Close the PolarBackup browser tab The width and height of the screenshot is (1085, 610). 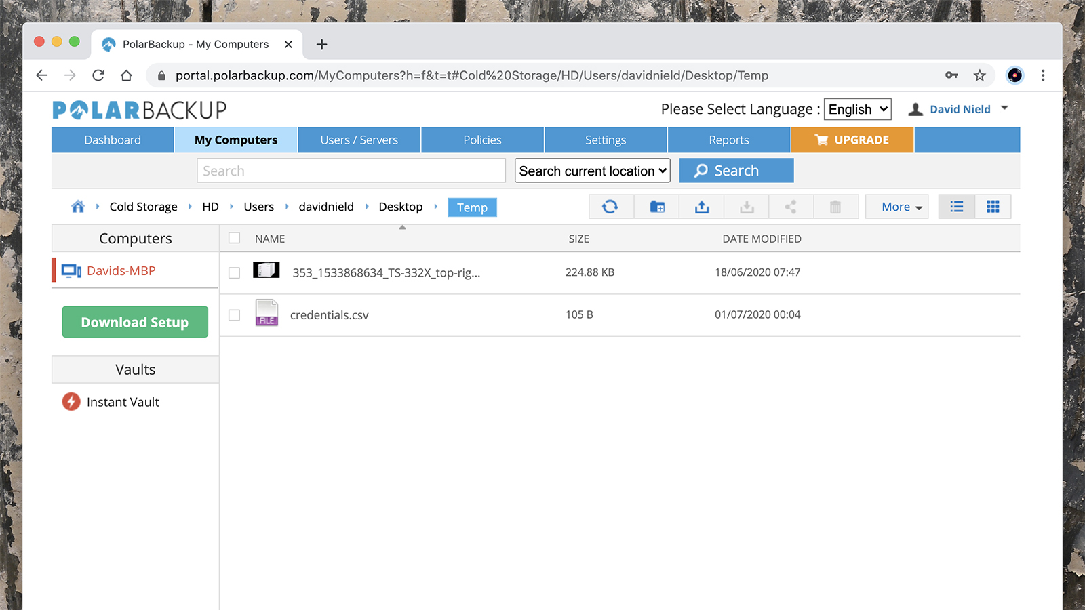[288, 45]
